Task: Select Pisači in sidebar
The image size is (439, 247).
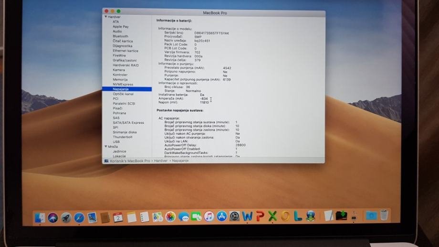Action: 117,108
